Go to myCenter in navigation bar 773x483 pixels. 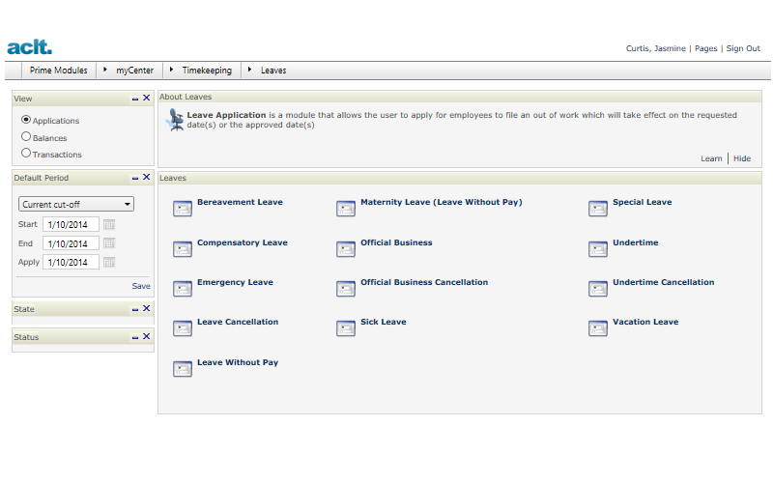[134, 71]
